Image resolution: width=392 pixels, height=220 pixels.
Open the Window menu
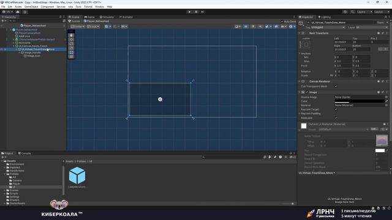point(99,7)
